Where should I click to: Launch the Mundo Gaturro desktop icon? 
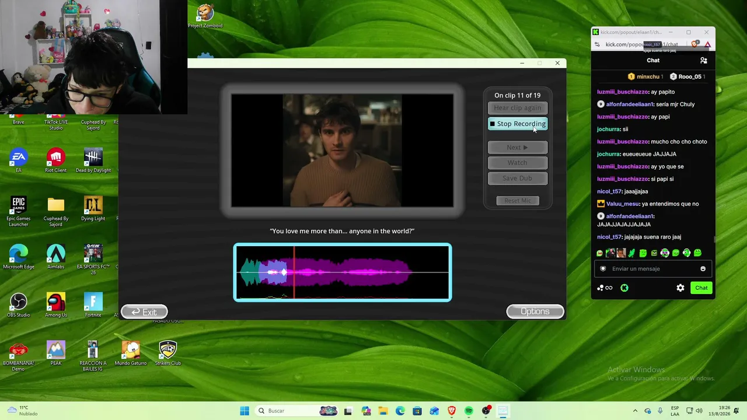(x=131, y=353)
